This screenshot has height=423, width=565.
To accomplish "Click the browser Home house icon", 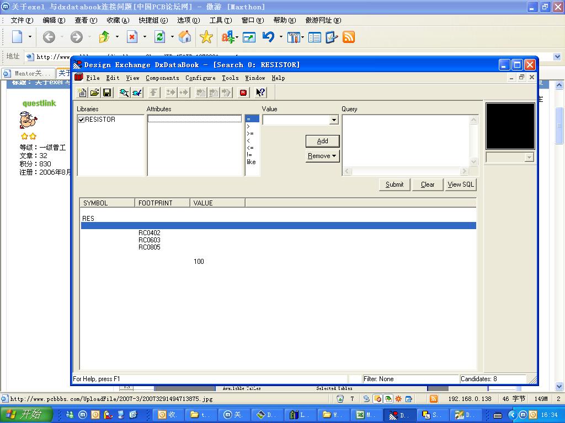I will (185, 37).
